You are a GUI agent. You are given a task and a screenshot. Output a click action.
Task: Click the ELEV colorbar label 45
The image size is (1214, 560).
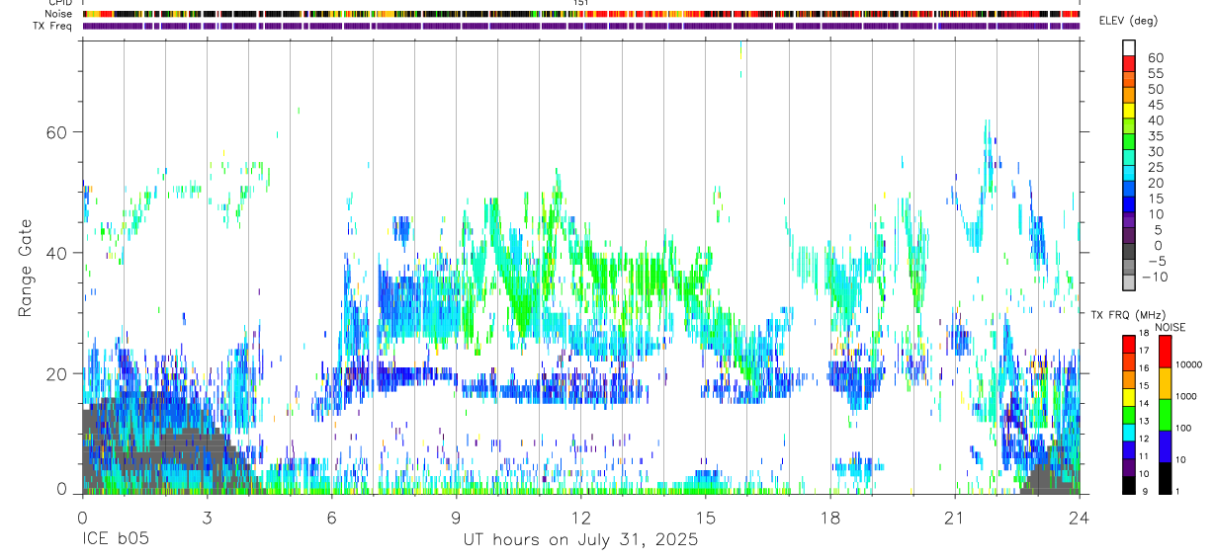coord(1155,105)
